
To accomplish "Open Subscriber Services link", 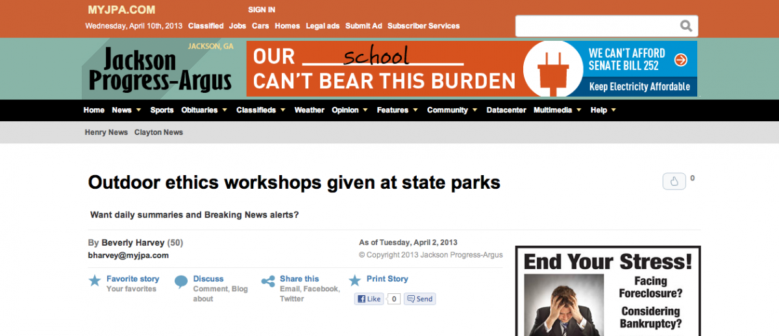I will coord(423,26).
